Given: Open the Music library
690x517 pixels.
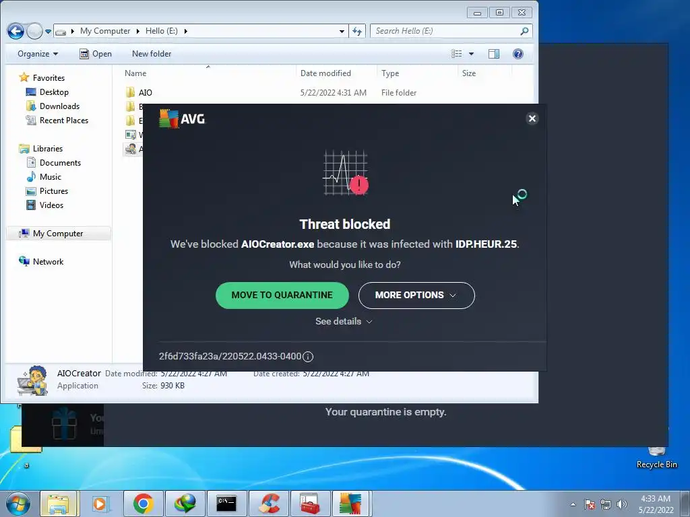Looking at the screenshot, I should tap(44, 177).
